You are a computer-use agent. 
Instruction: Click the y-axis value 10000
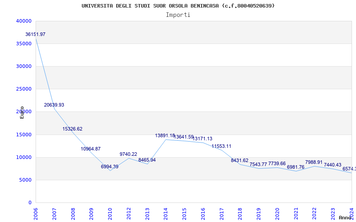[x=24, y=158]
